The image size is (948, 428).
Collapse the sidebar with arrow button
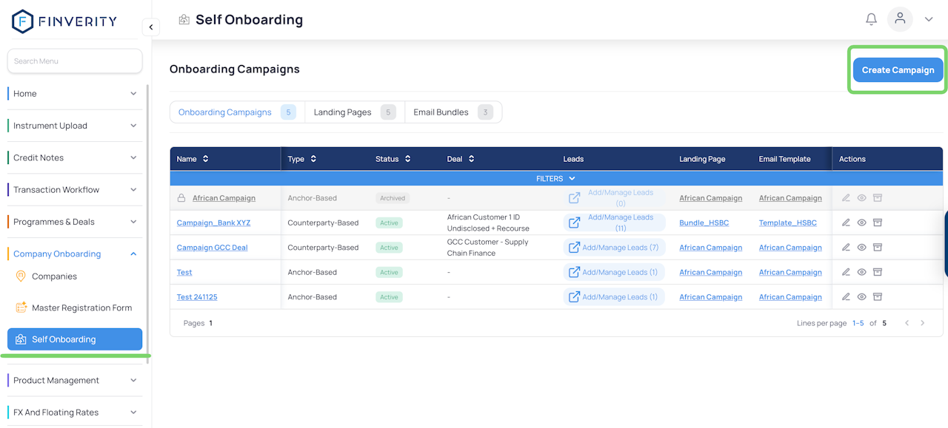[x=151, y=27]
